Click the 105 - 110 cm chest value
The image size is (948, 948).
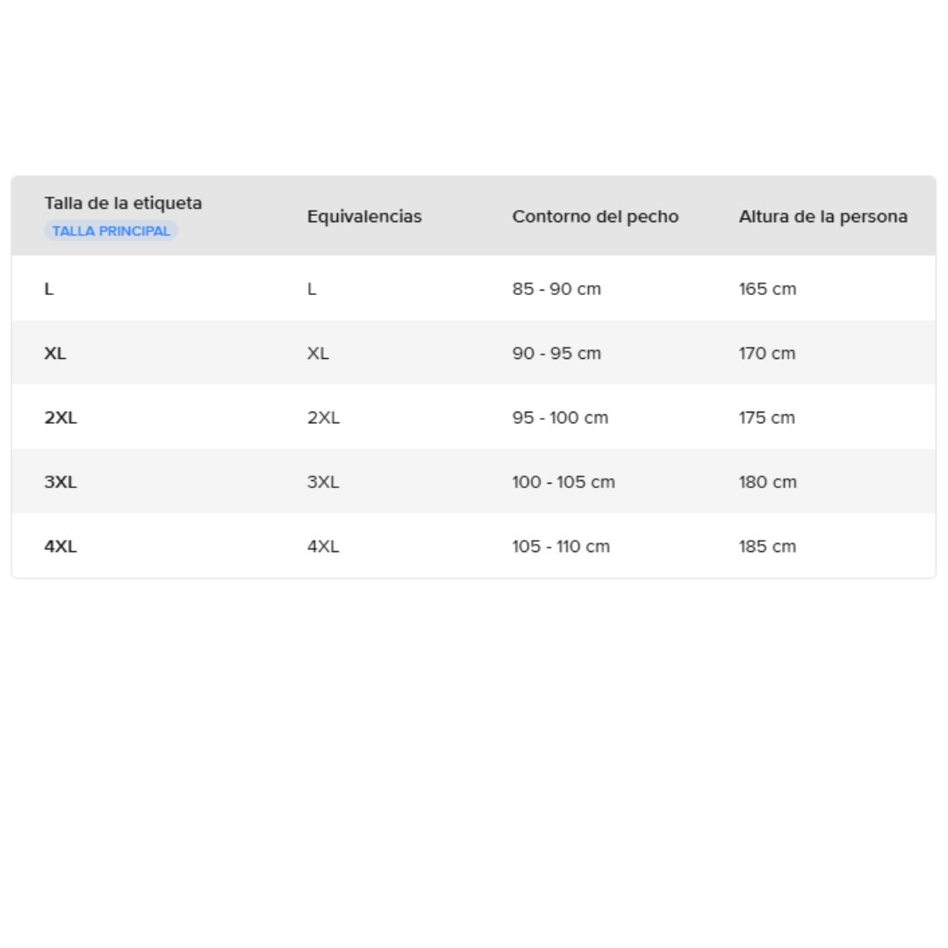click(561, 546)
